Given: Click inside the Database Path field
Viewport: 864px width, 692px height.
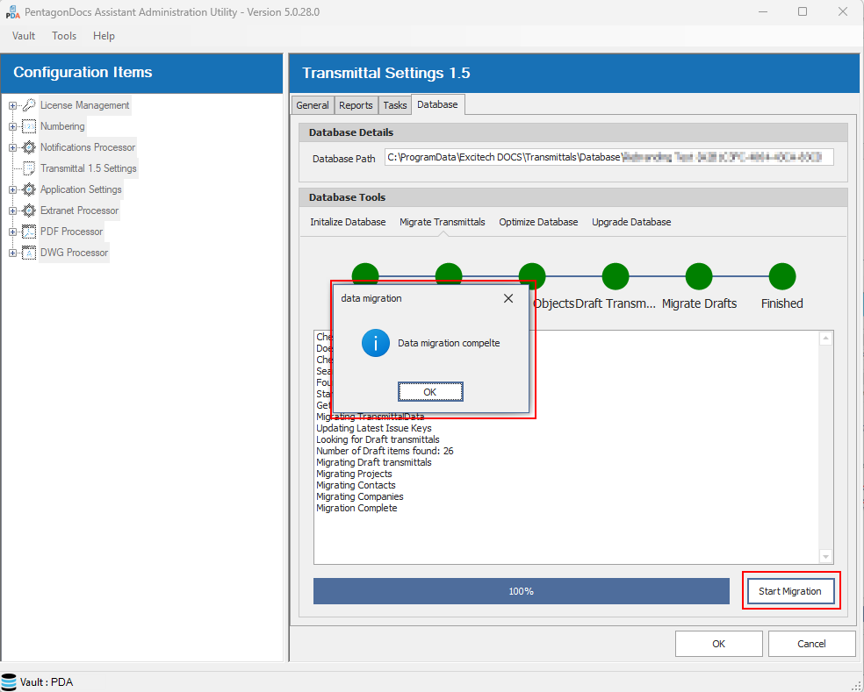Looking at the screenshot, I should [608, 158].
